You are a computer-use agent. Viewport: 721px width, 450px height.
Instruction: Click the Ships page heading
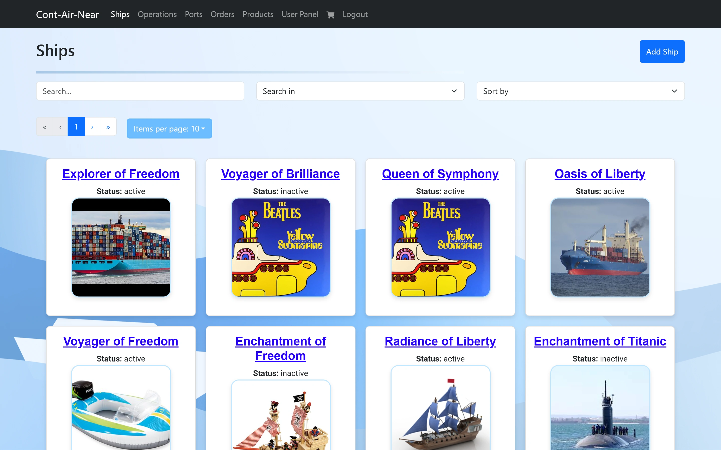(x=55, y=50)
